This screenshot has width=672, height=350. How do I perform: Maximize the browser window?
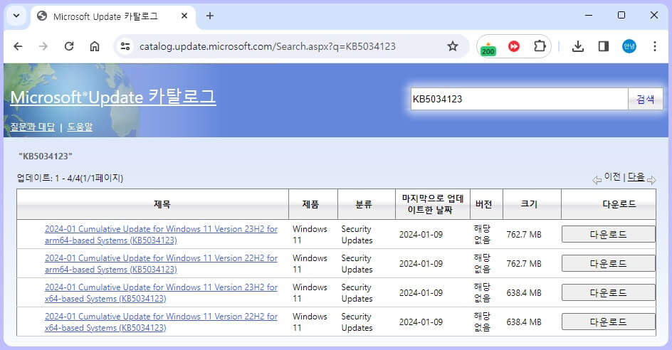(x=621, y=16)
